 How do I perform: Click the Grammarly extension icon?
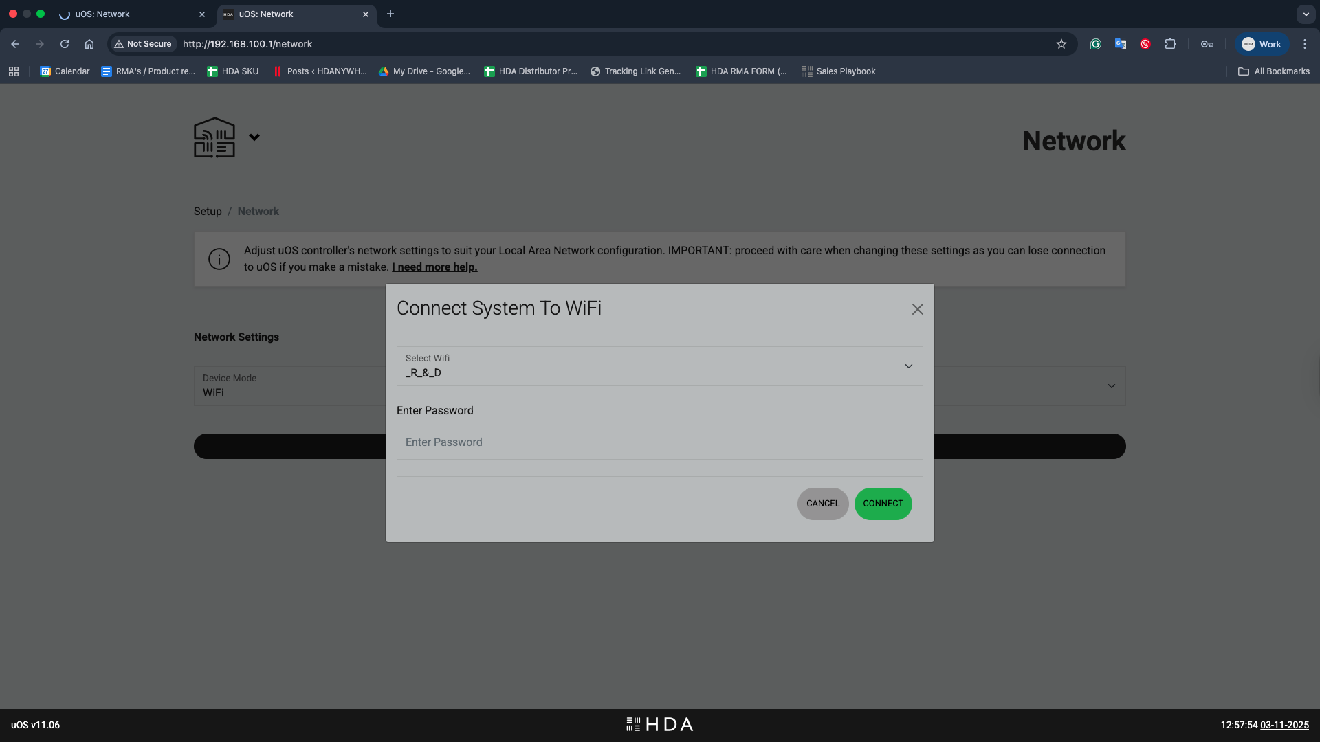(x=1095, y=44)
